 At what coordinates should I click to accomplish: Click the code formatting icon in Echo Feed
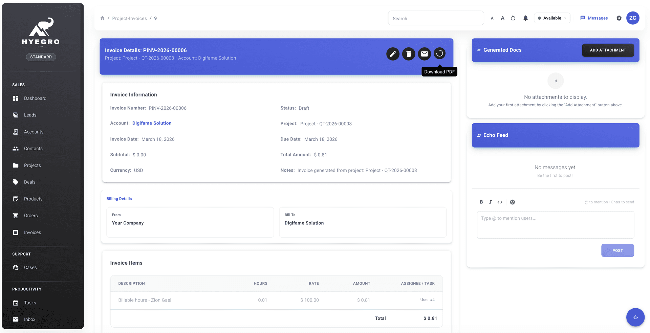500,202
